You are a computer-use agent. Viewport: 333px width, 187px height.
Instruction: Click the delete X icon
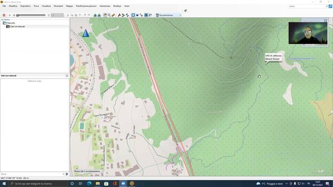click(80, 15)
